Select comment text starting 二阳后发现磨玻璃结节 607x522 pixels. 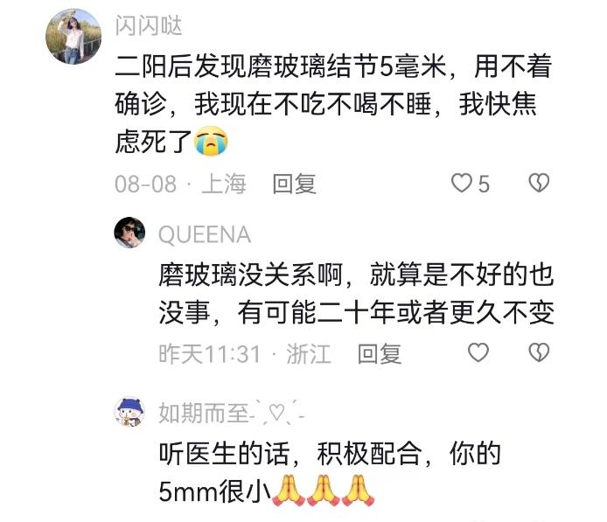pyautogui.click(x=333, y=104)
